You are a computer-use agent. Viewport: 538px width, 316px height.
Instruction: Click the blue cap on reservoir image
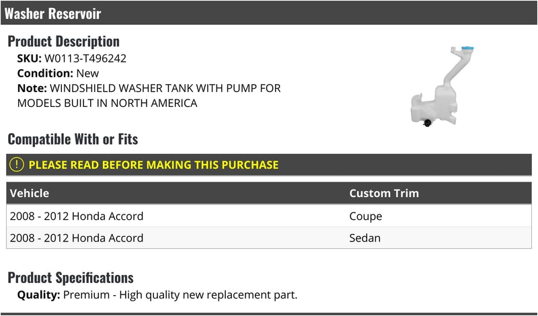point(467,48)
